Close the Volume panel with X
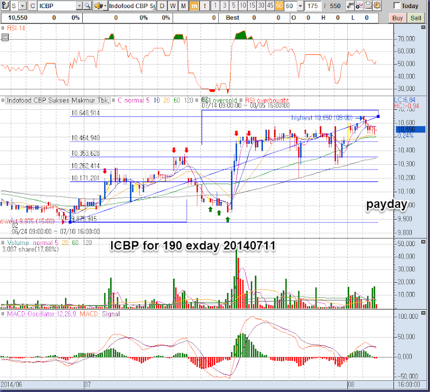This screenshot has width=430, height=392. pos(424,242)
